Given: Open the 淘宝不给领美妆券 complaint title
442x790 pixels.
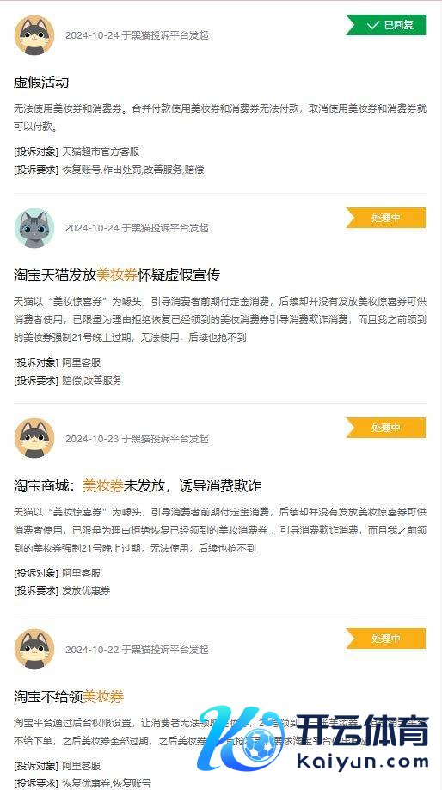Looking at the screenshot, I should 69,697.
